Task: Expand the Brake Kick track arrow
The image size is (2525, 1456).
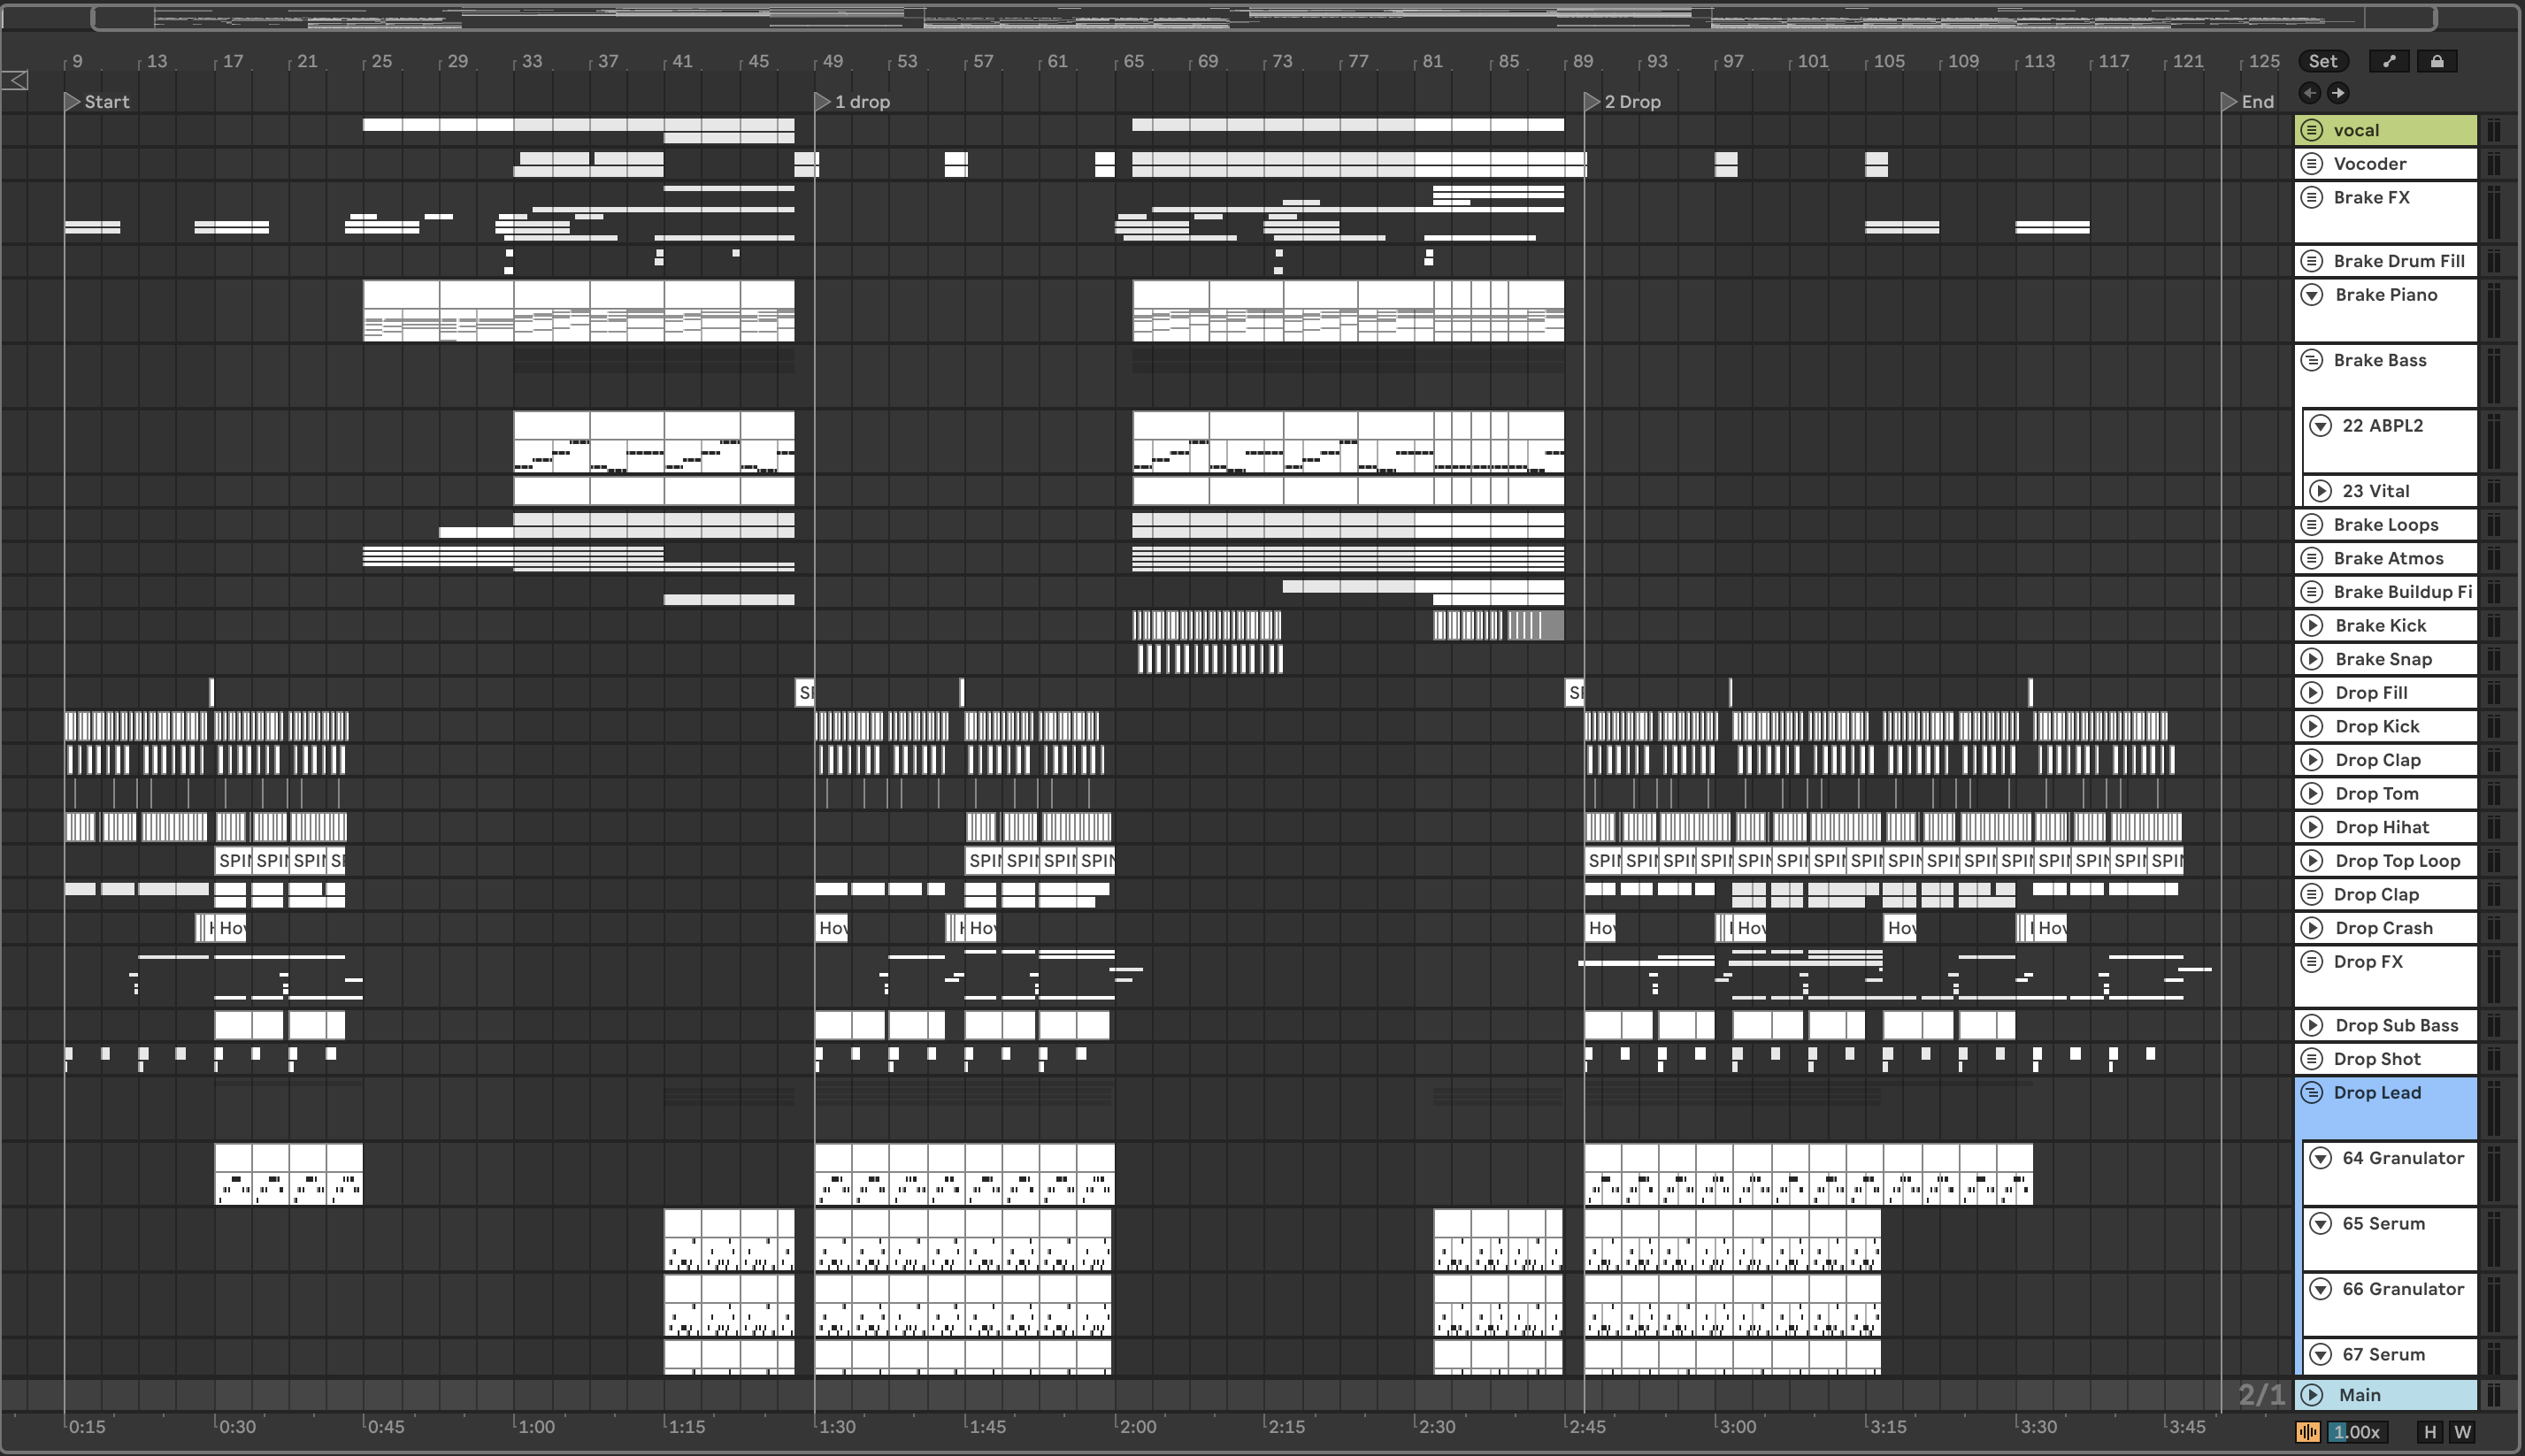Action: click(2311, 625)
